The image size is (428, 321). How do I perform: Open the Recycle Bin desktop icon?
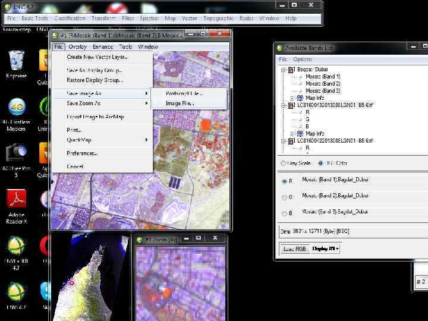click(x=16, y=61)
